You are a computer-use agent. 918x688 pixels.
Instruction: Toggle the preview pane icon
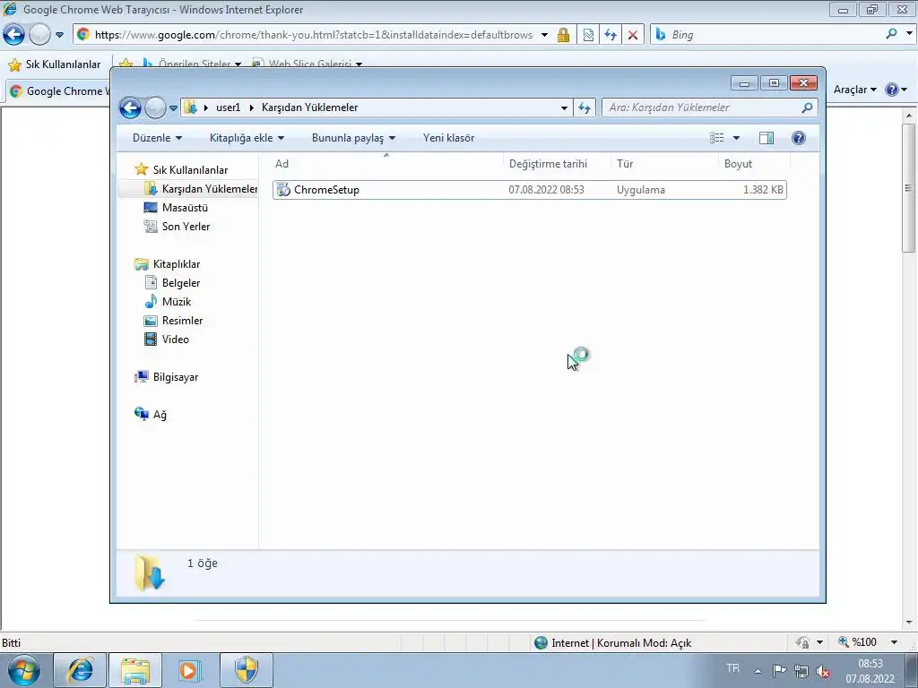pos(766,138)
